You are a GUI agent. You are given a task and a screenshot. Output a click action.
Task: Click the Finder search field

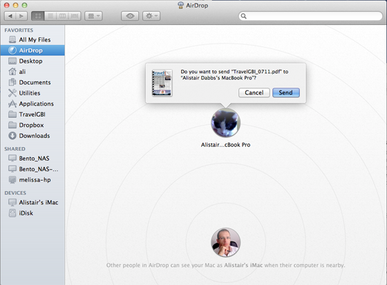[310, 16]
